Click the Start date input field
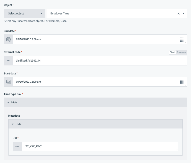The height and width of the screenshot is (163, 191). pyautogui.click(x=95, y=82)
